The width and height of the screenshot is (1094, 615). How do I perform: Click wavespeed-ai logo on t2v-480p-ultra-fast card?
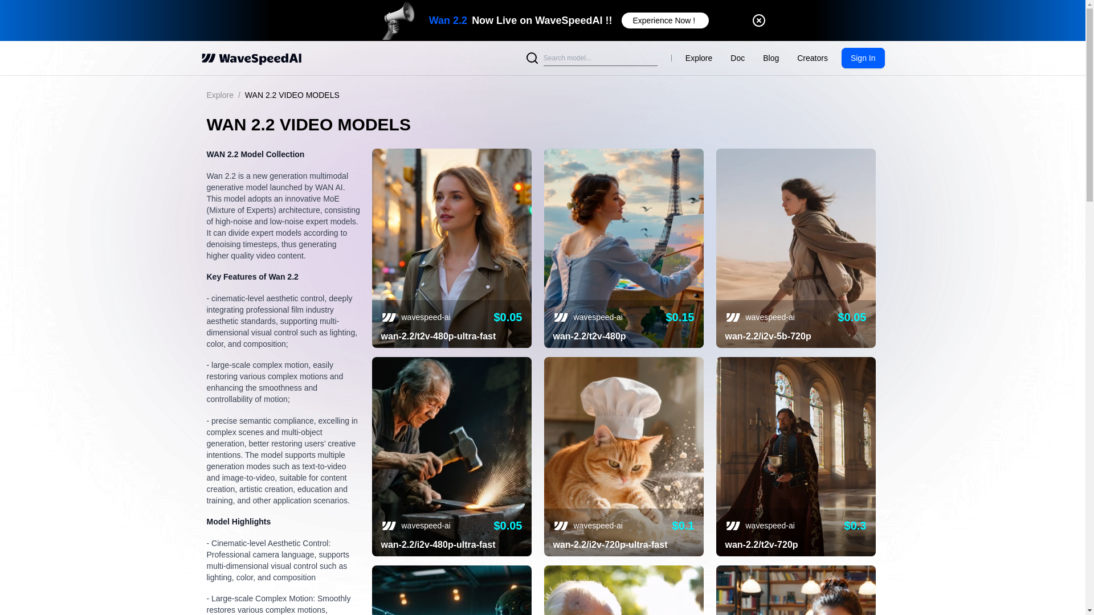point(389,317)
